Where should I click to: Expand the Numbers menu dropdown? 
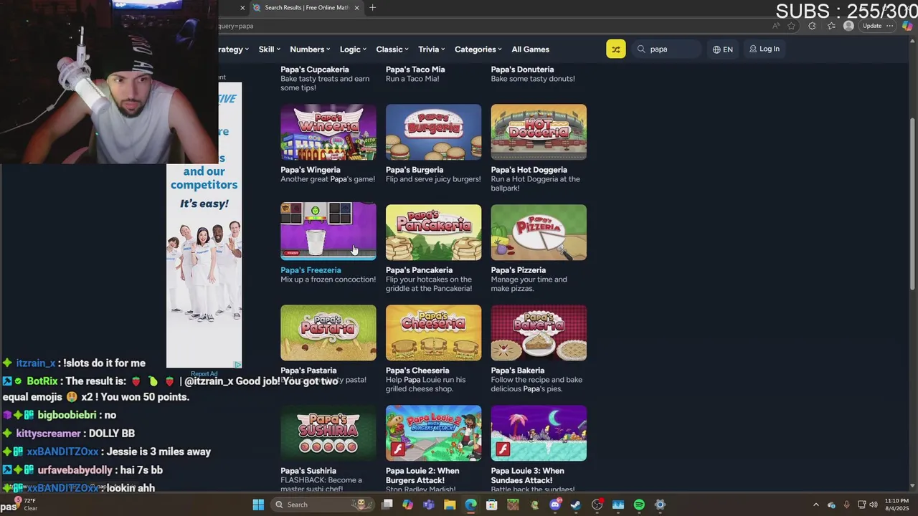coord(310,49)
